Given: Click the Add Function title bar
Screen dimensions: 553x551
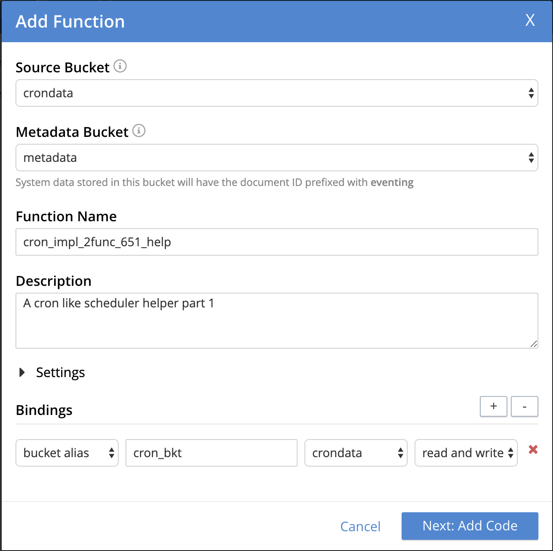Looking at the screenshot, I should click(x=277, y=21).
